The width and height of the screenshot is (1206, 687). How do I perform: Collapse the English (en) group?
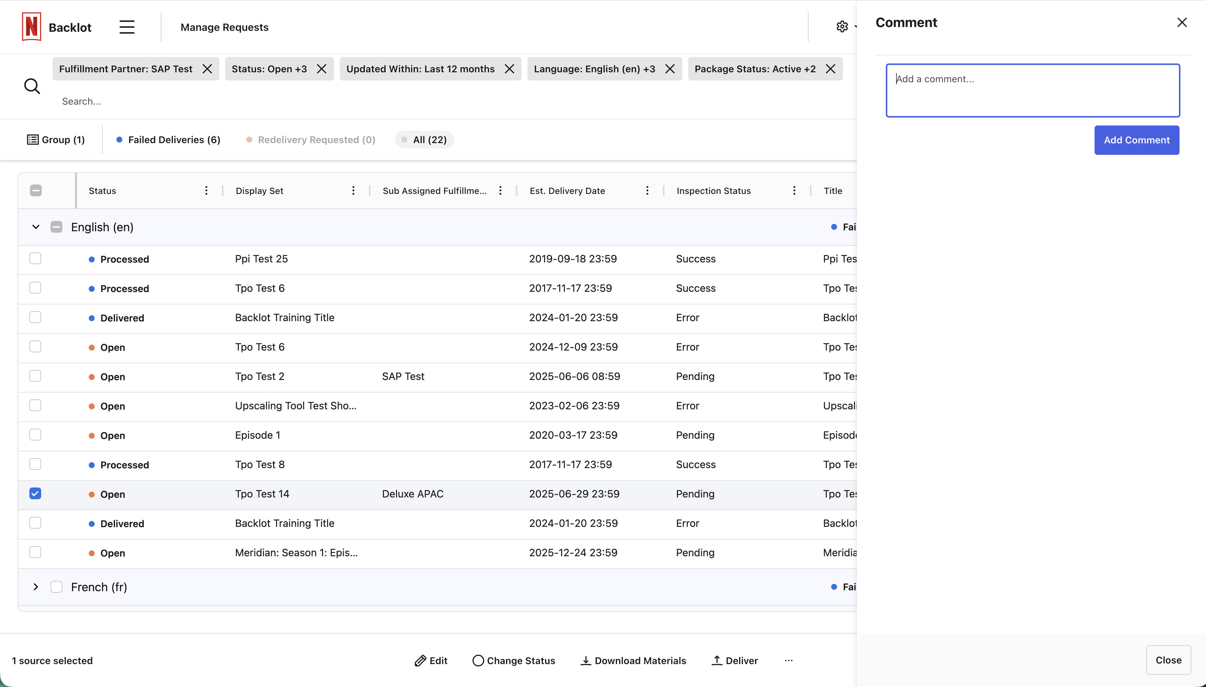point(35,227)
